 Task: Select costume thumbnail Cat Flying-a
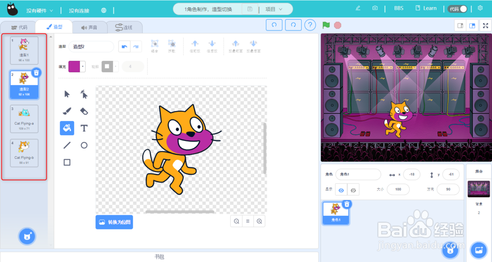24,119
